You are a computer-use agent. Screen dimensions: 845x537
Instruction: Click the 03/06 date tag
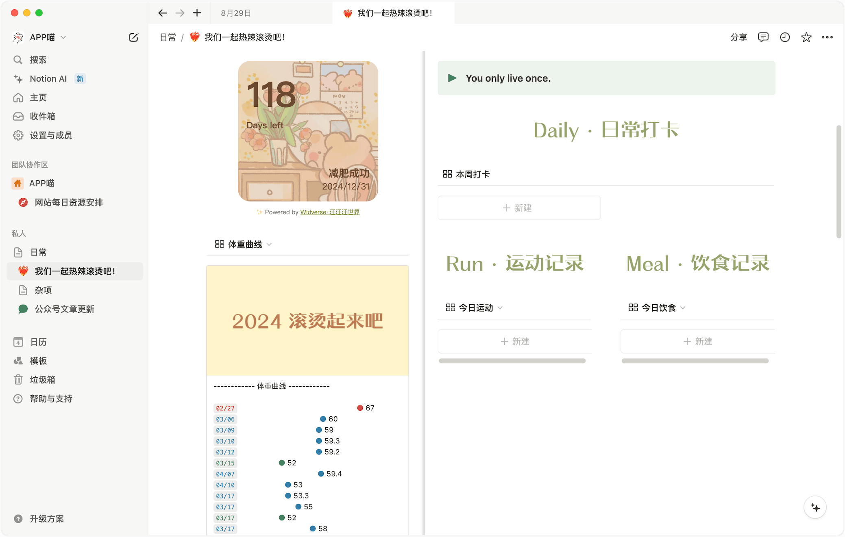225,419
